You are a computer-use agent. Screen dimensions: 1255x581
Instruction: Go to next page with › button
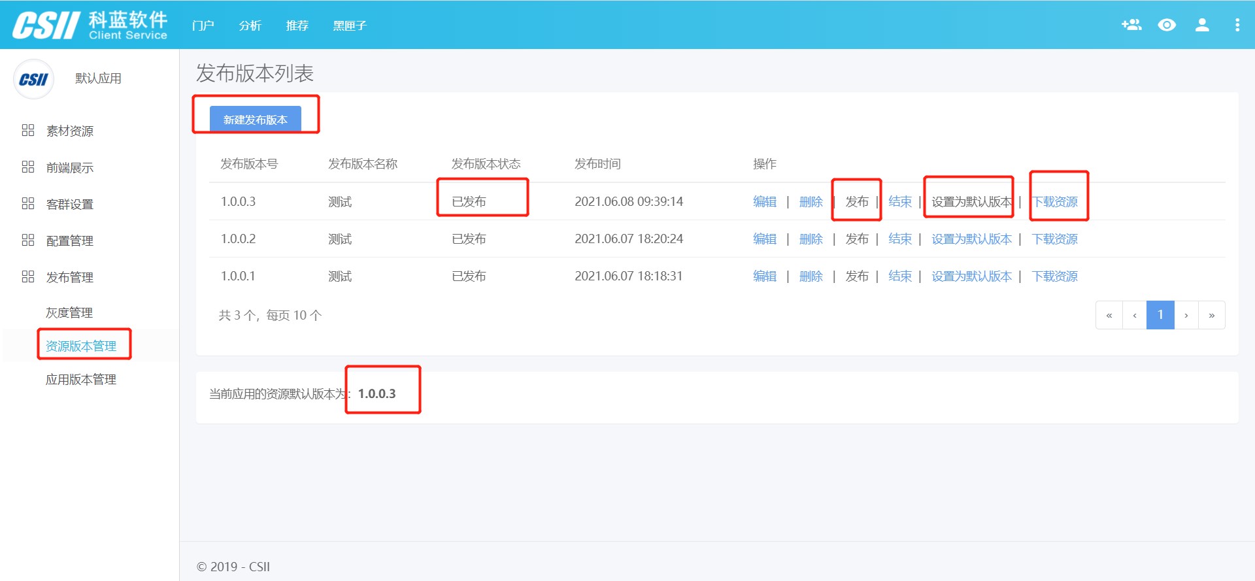[1186, 315]
